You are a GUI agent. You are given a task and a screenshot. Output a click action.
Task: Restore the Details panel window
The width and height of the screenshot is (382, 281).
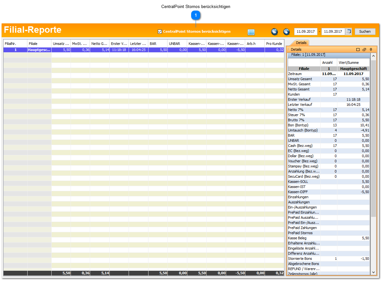364,49
